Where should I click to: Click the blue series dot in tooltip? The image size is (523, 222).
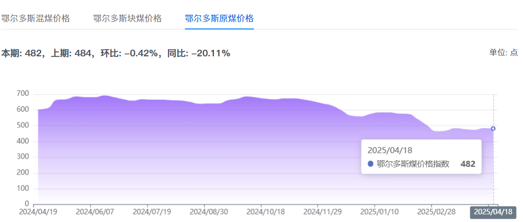coord(370,164)
